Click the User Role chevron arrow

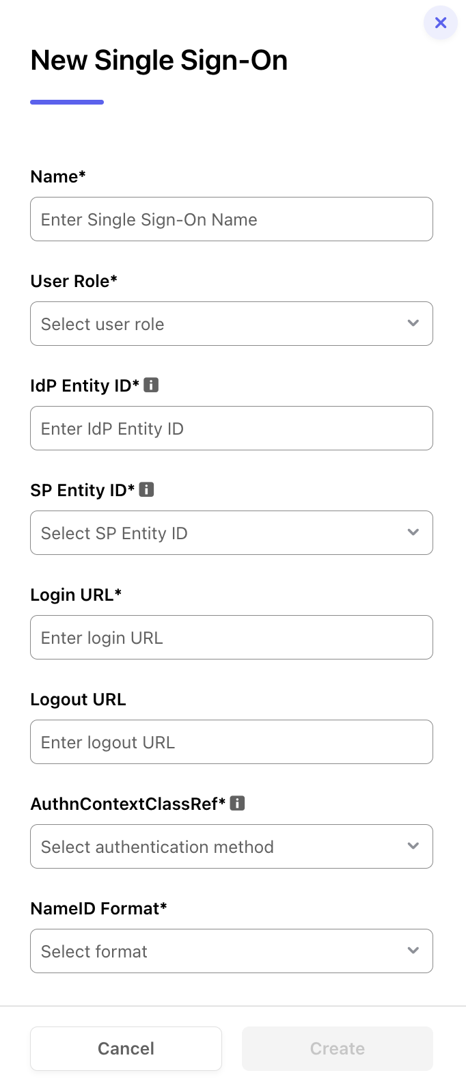tap(413, 323)
